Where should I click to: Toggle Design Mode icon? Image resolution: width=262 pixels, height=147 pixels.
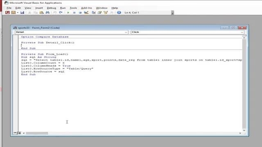pyautogui.click(x=86, y=13)
